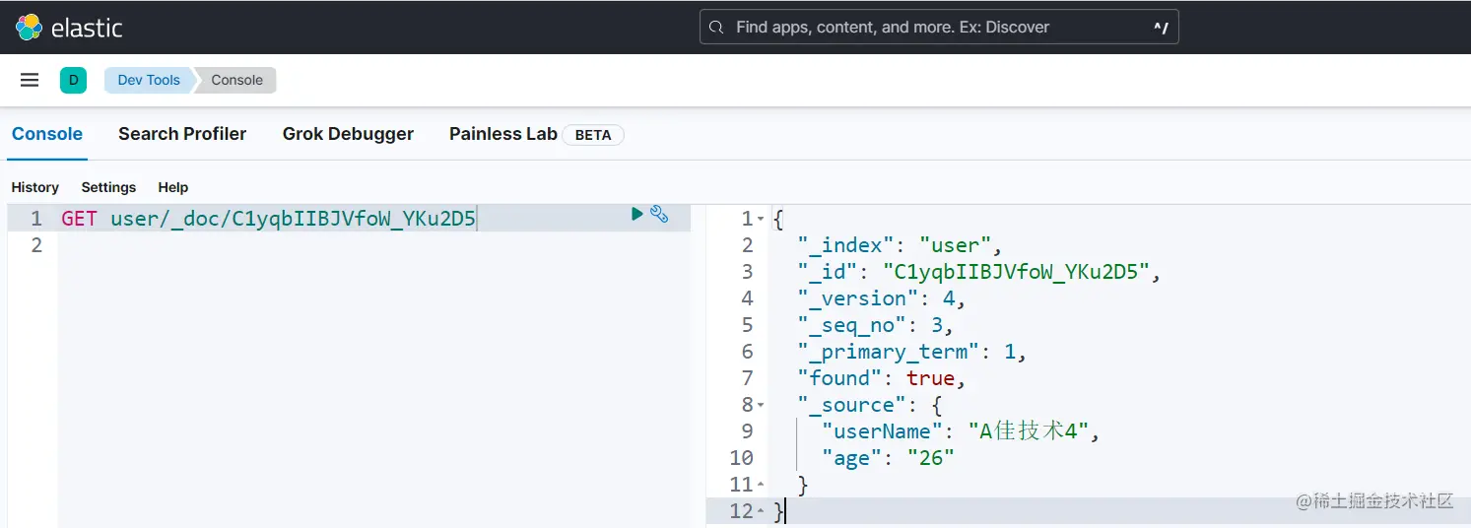Click the green D space avatar
Screen dimensions: 1471x528
click(x=73, y=80)
